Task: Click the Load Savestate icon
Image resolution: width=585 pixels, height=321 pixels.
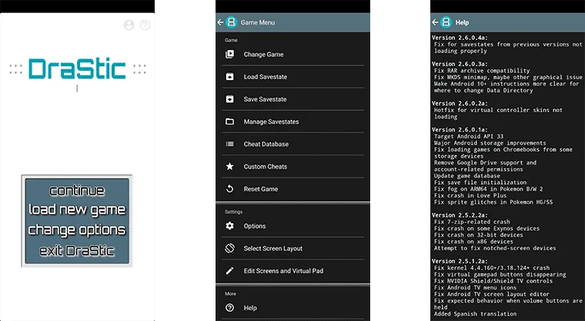Action: (x=230, y=77)
